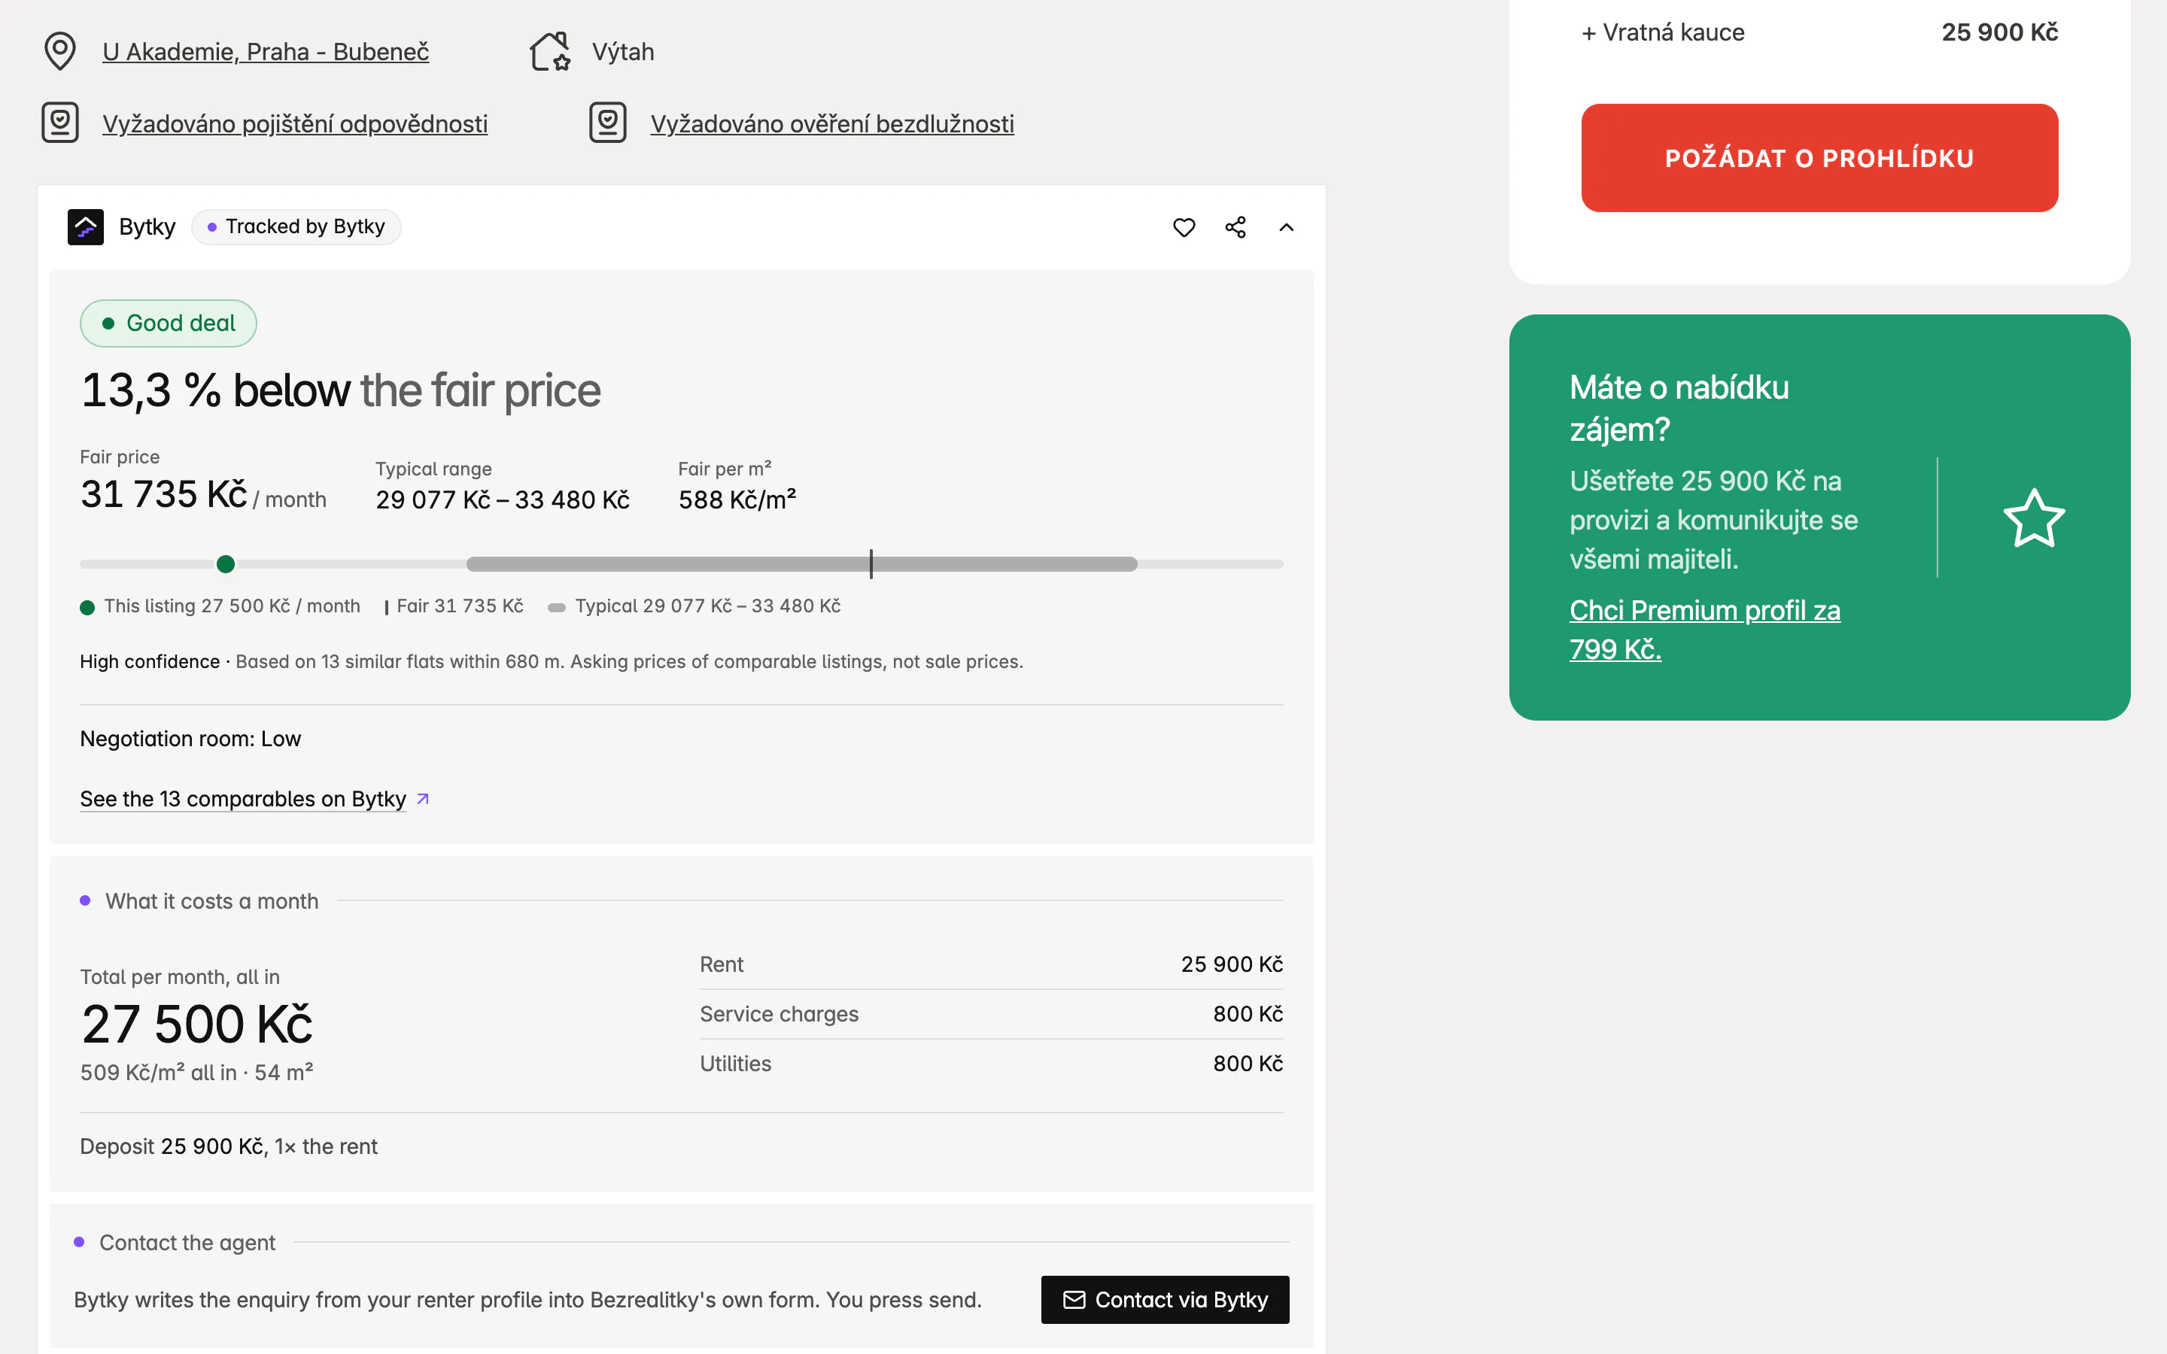This screenshot has height=1354, width=2167.
Task: Click the shield icon beside ověření bezdlužnosti
Action: coord(608,123)
